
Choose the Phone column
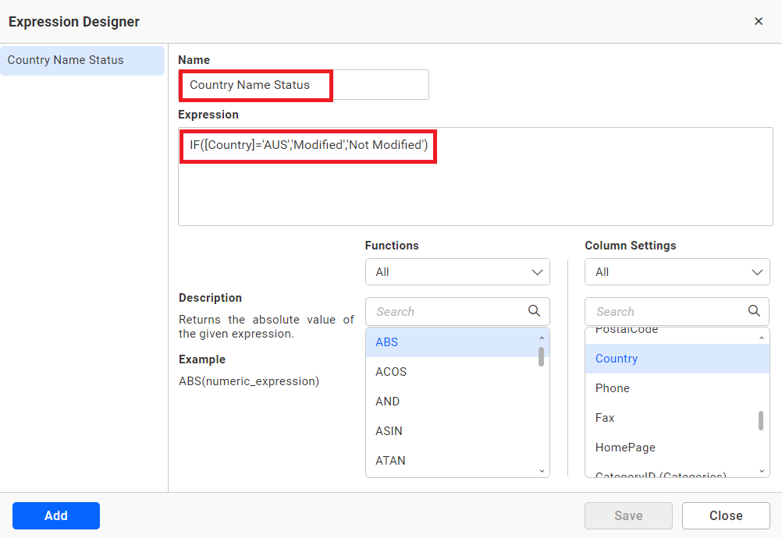pyautogui.click(x=667, y=388)
